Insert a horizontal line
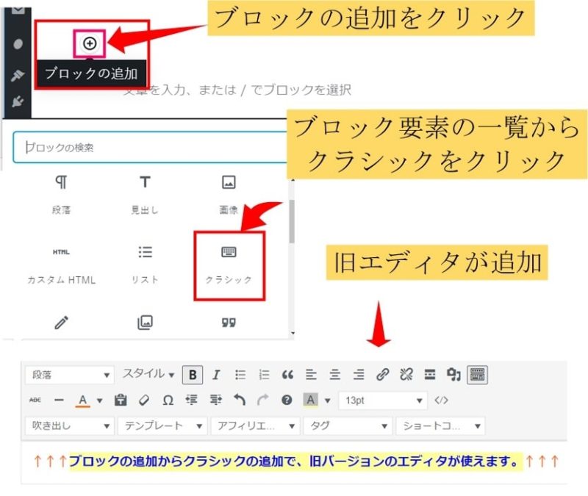 tap(59, 400)
